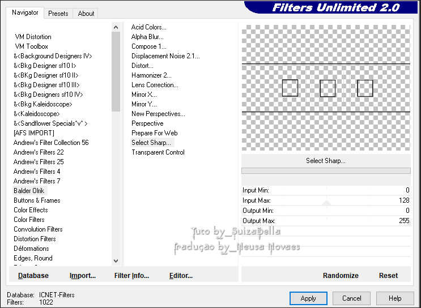Click the Output Max slider
This screenshot has width=421, height=308.
pos(326,221)
